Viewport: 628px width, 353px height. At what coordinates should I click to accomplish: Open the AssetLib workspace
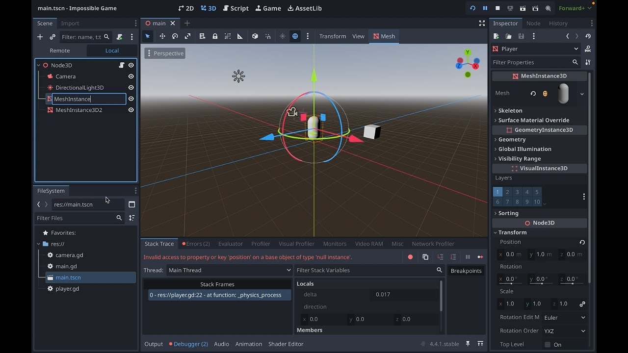click(305, 8)
